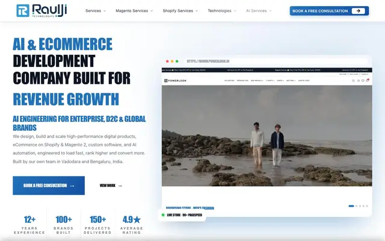This screenshot has width=385, height=241.
Task: Click the Powerlook logo in the preview
Action: click(175, 81)
